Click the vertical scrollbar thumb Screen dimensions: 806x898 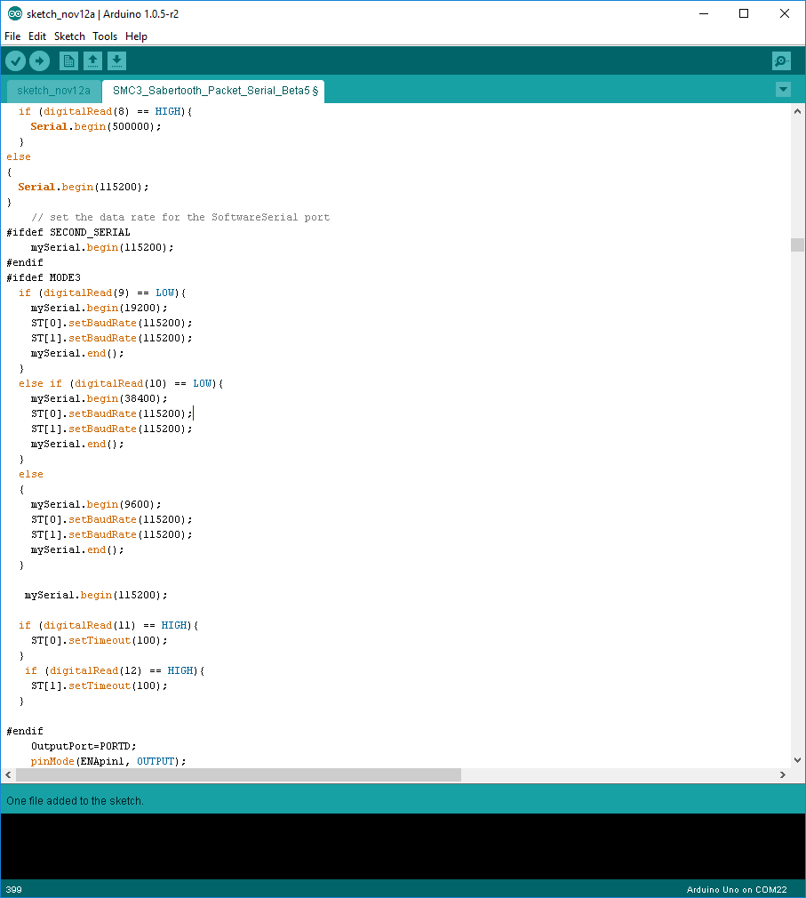pyautogui.click(x=797, y=245)
